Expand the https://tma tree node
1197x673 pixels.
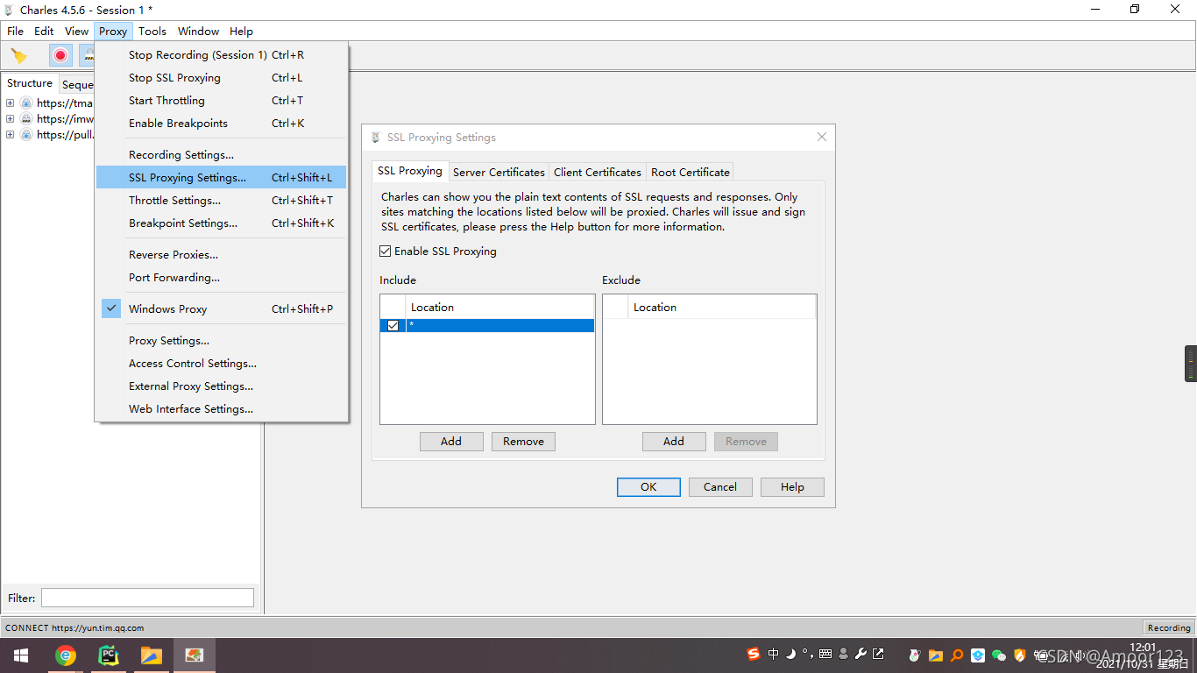click(10, 103)
